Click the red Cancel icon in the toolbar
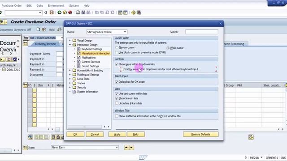The image size is (287, 161). pyautogui.click(x=70, y=13)
